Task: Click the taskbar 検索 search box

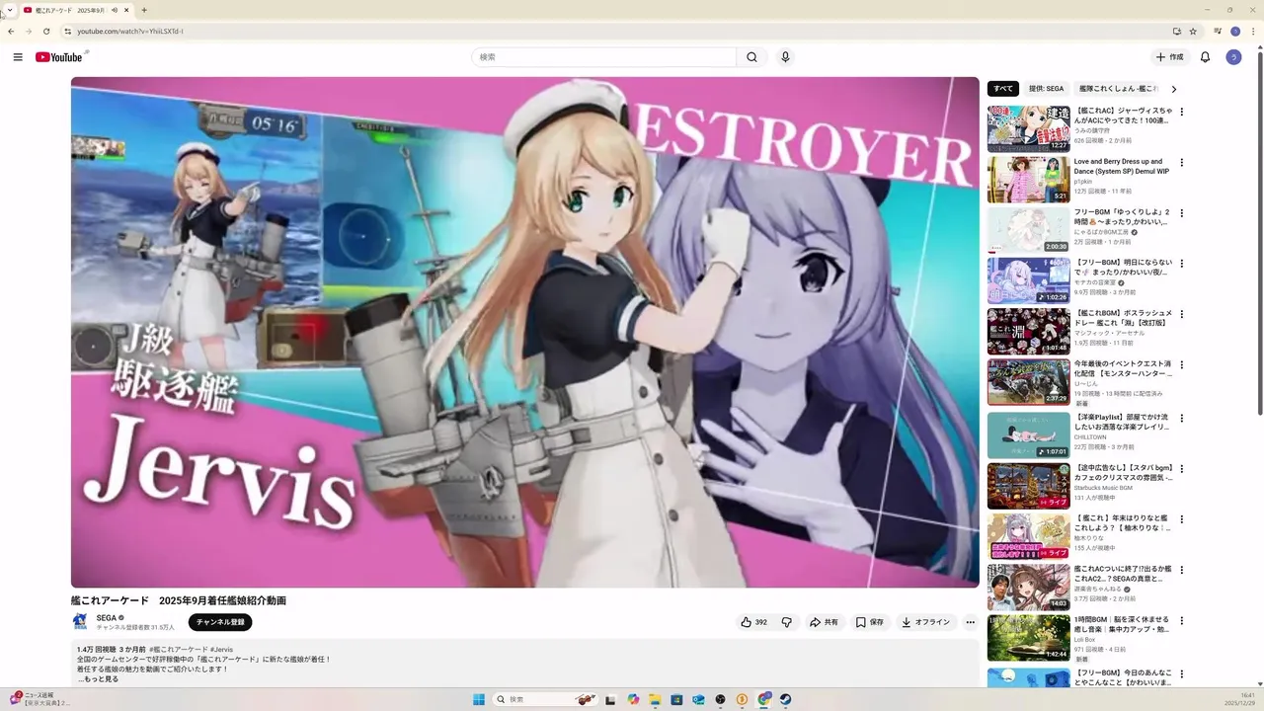Action: click(545, 699)
